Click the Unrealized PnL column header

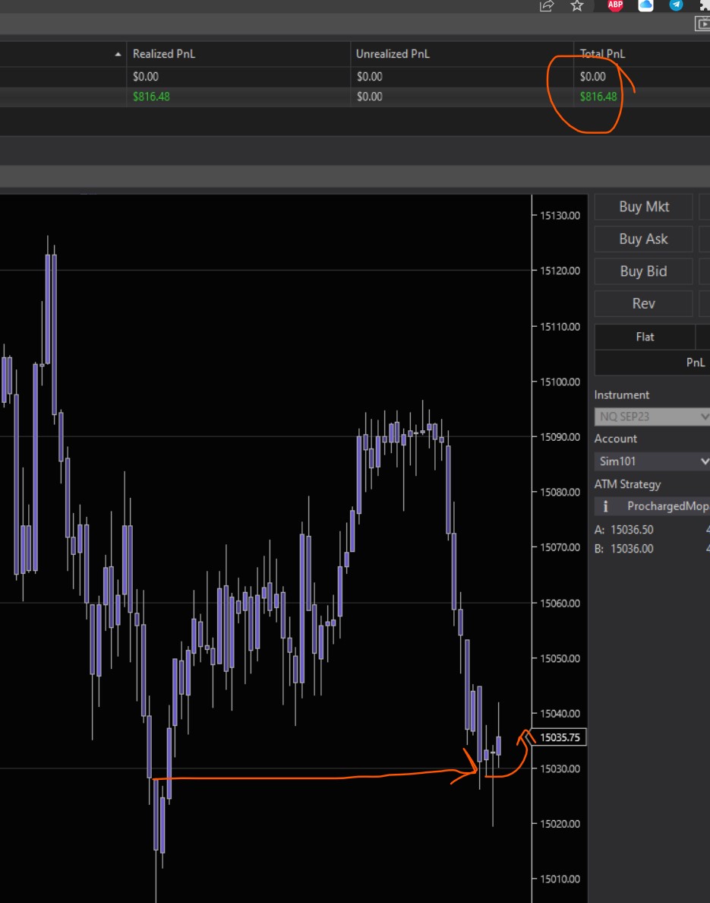(x=393, y=53)
